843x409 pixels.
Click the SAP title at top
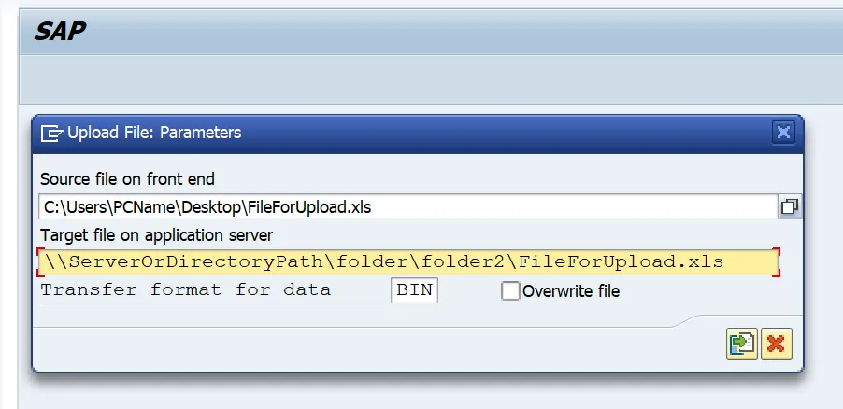pos(61,32)
